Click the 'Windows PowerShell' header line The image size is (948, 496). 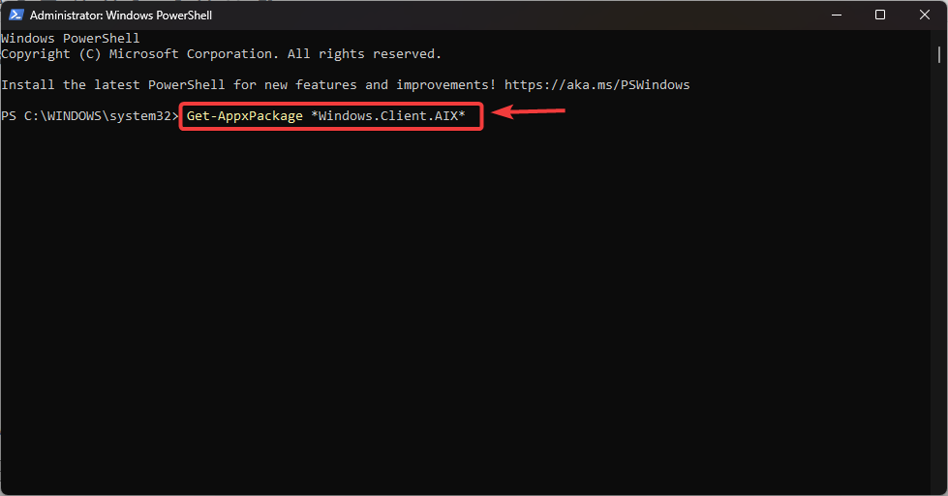[71, 39]
